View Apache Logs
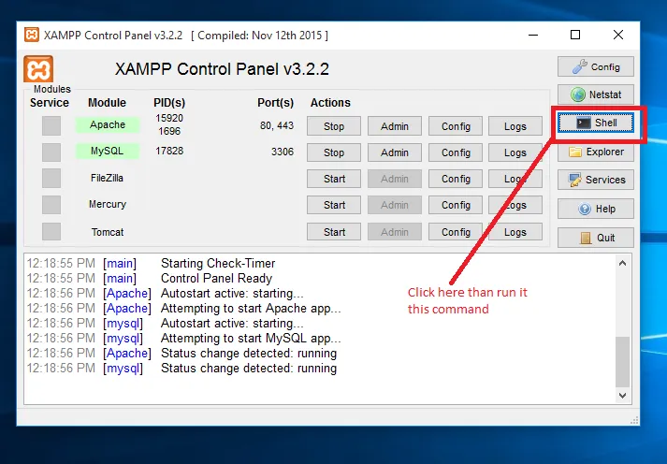This screenshot has width=667, height=464. coord(515,126)
